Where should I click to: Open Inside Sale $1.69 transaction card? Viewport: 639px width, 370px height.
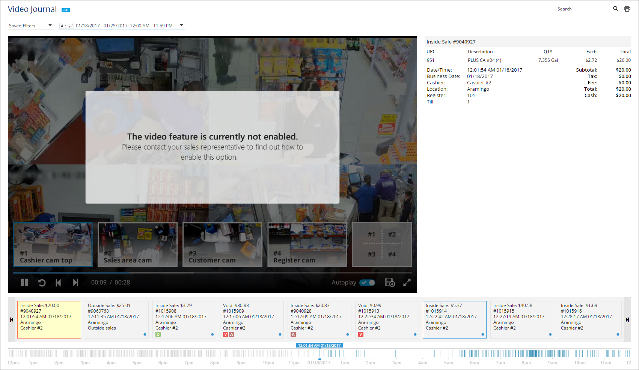click(x=590, y=320)
